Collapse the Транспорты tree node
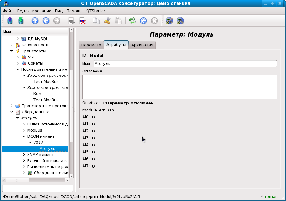The height and width of the screenshot is (201, 286). pos(12,51)
